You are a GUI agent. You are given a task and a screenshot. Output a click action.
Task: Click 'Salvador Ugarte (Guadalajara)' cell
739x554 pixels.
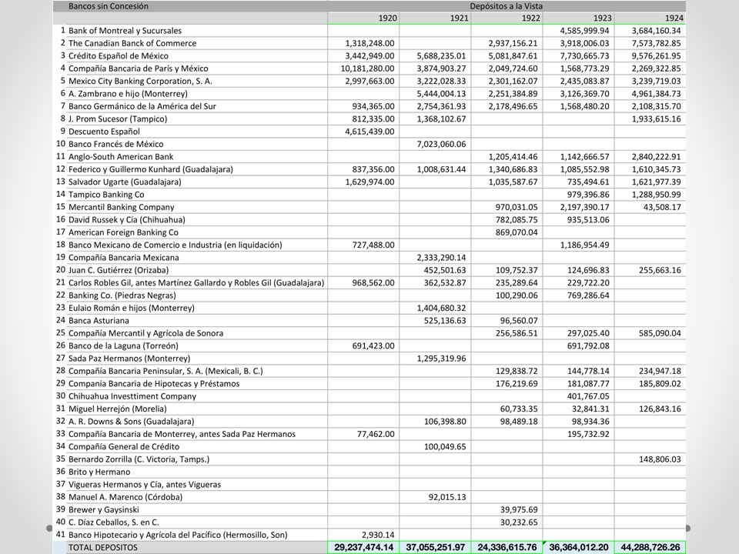point(197,182)
